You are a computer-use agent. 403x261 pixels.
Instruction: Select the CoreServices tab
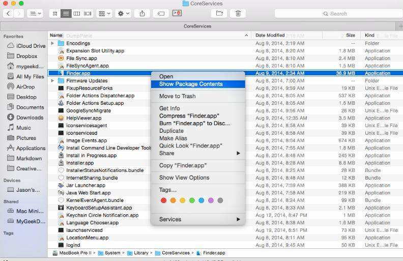[x=197, y=26]
